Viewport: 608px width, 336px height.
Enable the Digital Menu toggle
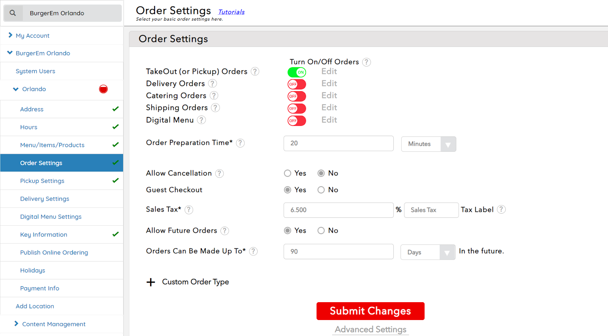click(x=297, y=121)
